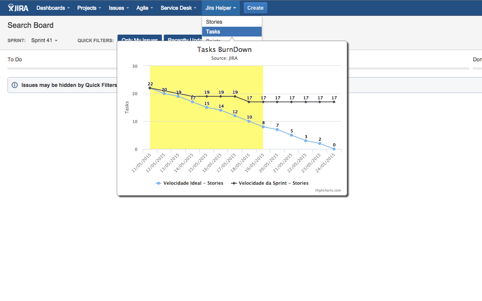Click the info icon in the Quick Filters notice
Image resolution: width=482 pixels, height=301 pixels.
[x=15, y=85]
